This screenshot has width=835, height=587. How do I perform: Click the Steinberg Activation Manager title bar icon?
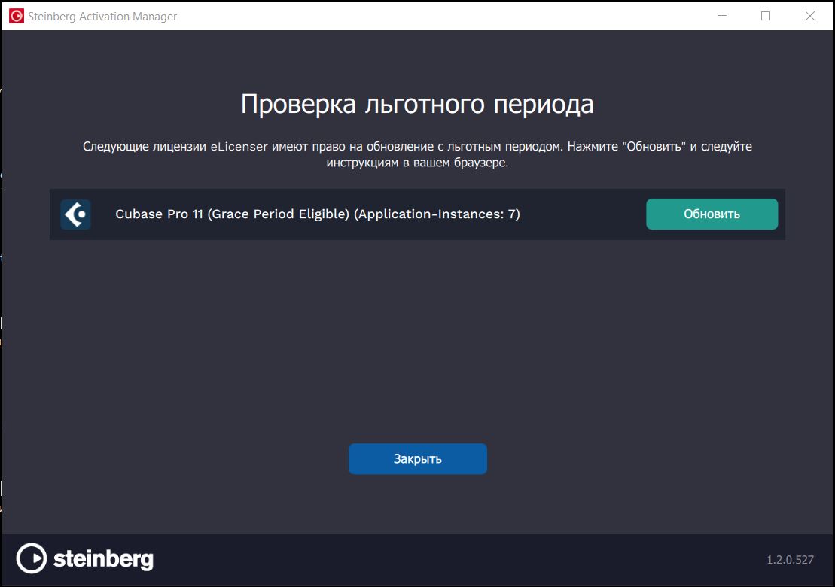pyautogui.click(x=16, y=16)
